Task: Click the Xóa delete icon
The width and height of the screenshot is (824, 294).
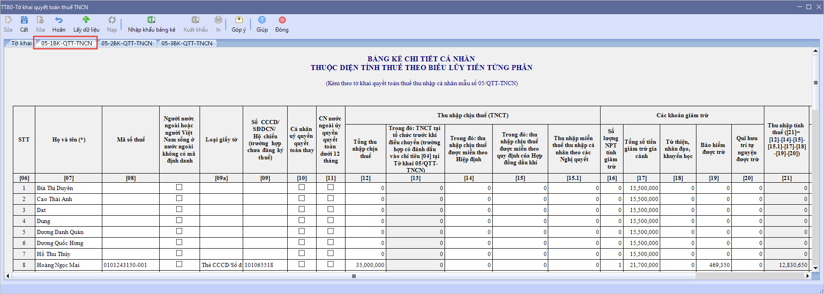Action: point(40,20)
